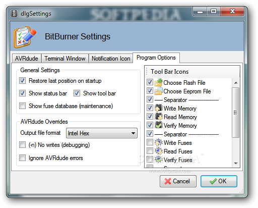Open the Output file format dropdown
The width and height of the screenshot is (258, 208).
[x=102, y=133]
